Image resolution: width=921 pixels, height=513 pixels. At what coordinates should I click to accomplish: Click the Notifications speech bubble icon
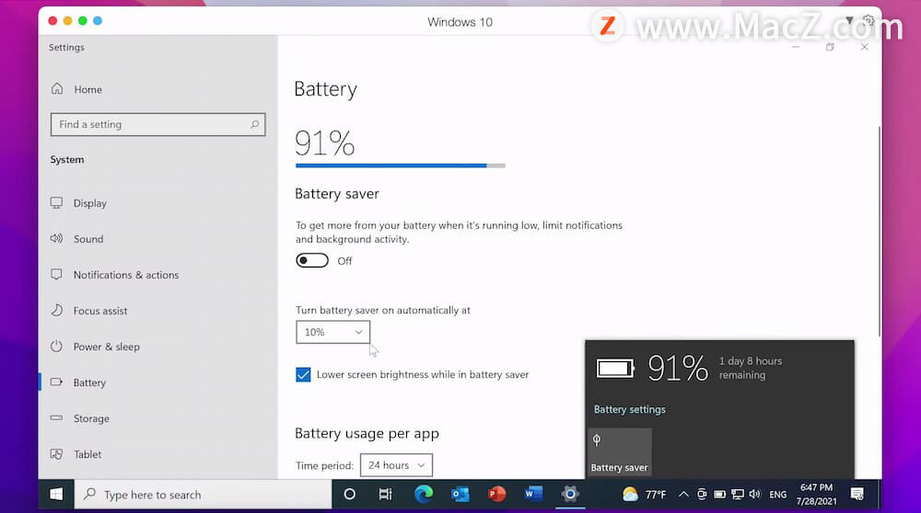click(56, 274)
